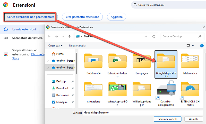Select the Estrazioni-Tedesco folder

118,65
